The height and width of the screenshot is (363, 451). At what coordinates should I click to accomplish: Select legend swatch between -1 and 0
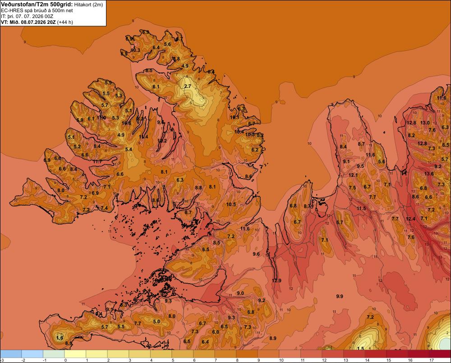point(54,354)
